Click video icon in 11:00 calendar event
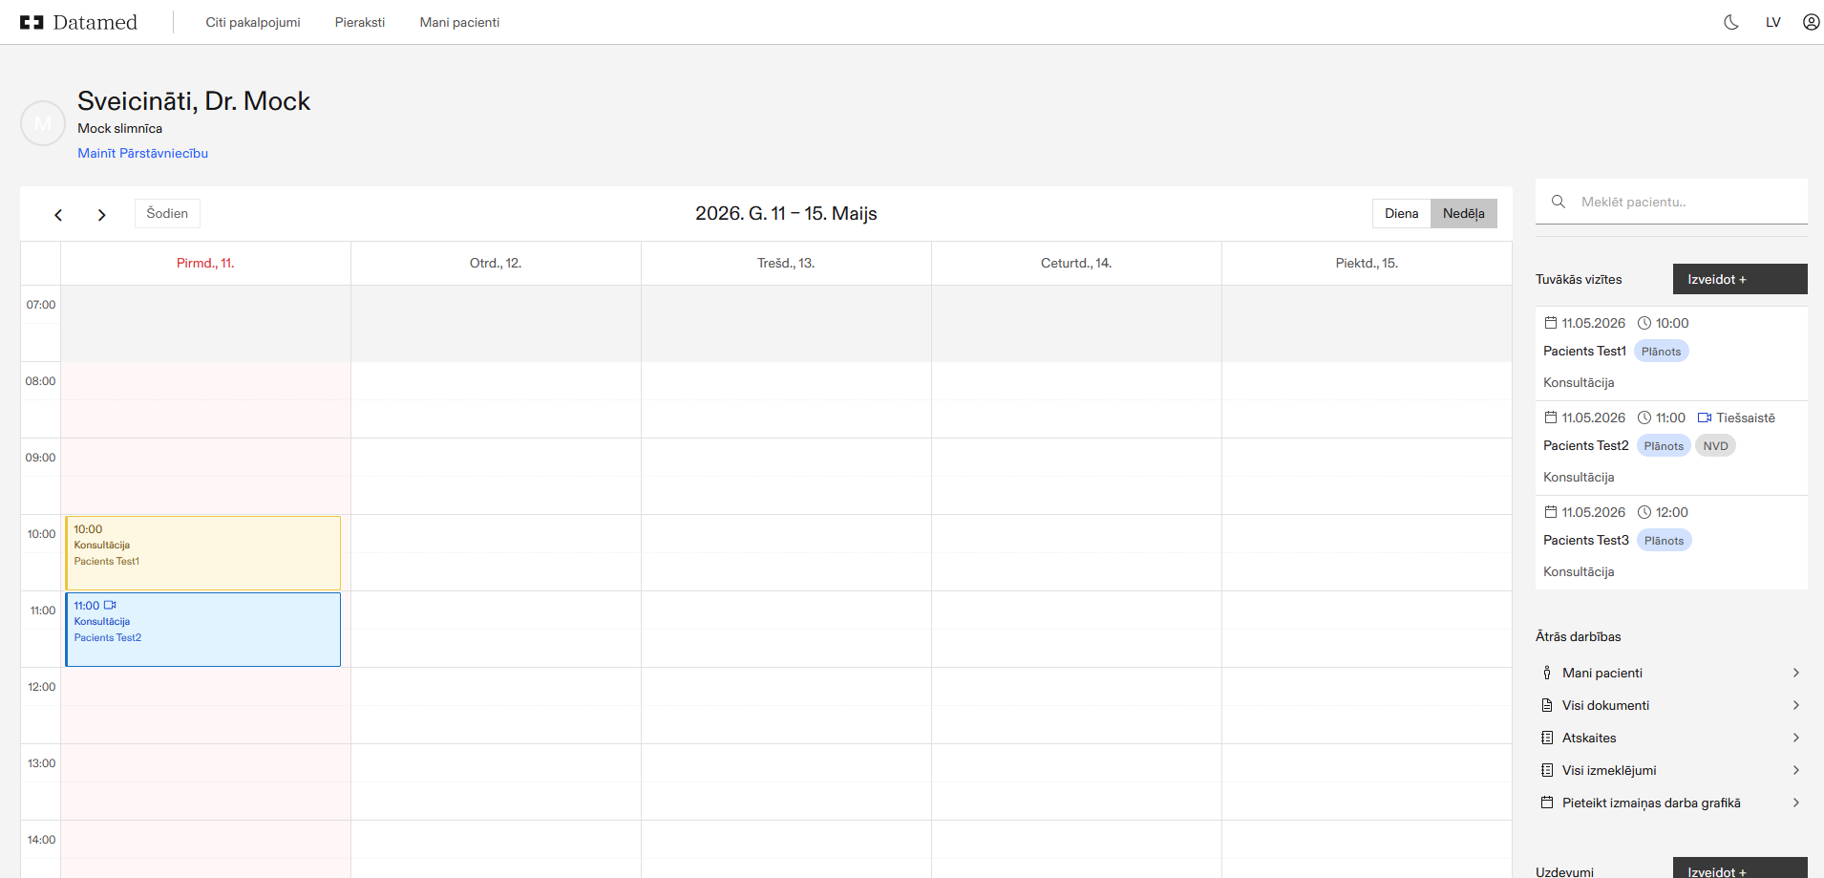 110,605
